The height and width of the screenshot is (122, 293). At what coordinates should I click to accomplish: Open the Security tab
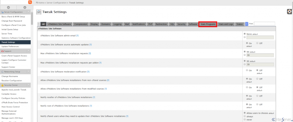click(x=181, y=24)
